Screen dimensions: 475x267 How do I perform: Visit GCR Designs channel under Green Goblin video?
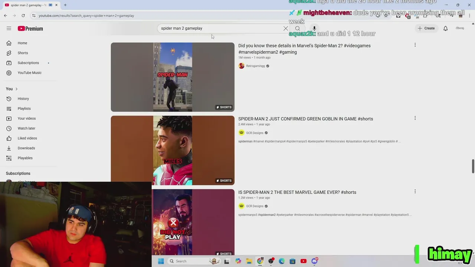[255, 133]
